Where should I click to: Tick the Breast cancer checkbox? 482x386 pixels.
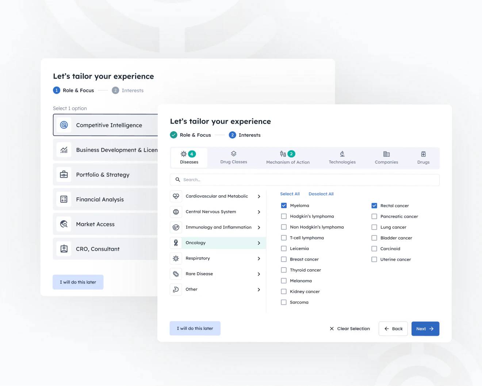pos(284,259)
